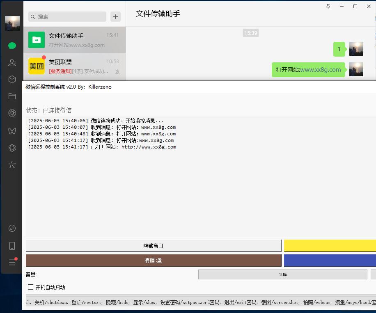Click the 15:39 timestamp in chat
This screenshot has height=313, width=376.
[x=251, y=33]
